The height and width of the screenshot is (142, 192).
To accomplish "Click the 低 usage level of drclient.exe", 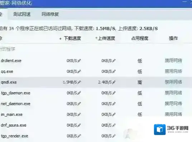I will click(140, 61).
